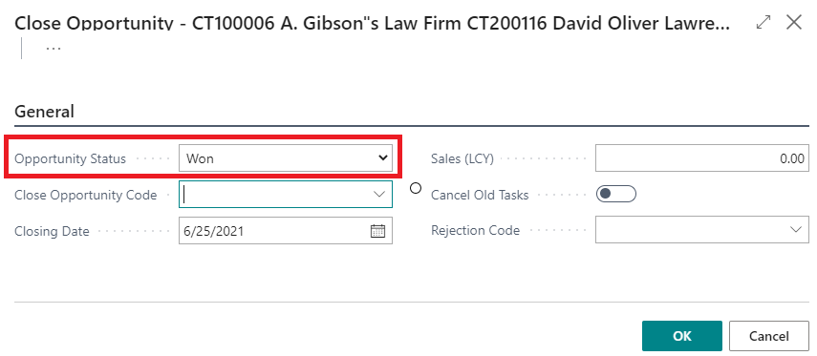Close the Close Opportunity dialog
Image resolution: width=817 pixels, height=356 pixels.
tap(794, 22)
